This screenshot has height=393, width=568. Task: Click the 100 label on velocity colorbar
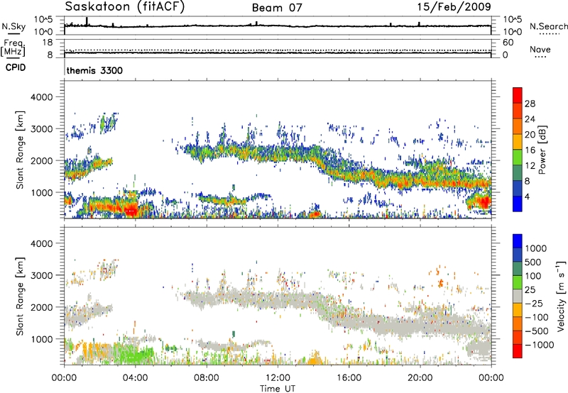[x=534, y=276]
